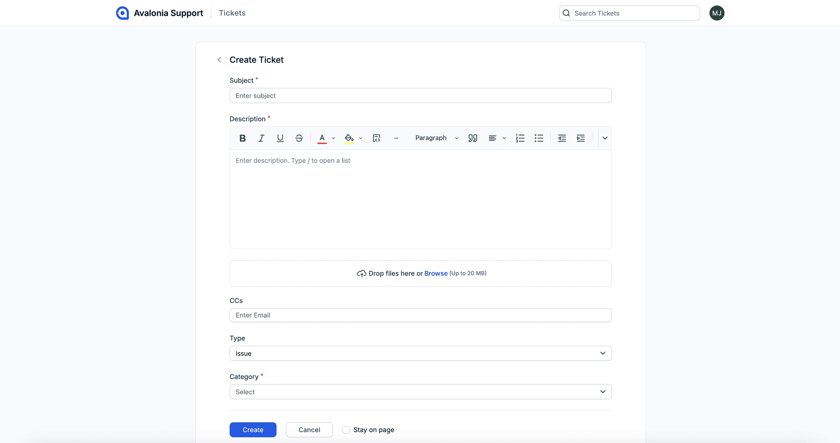The width and height of the screenshot is (840, 443).
Task: Insert a blockquote in the description
Action: tap(472, 138)
